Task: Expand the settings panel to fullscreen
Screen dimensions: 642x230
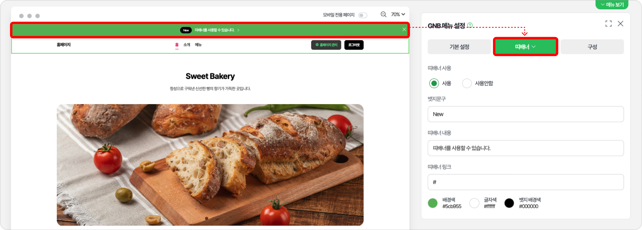Action: pos(609,23)
